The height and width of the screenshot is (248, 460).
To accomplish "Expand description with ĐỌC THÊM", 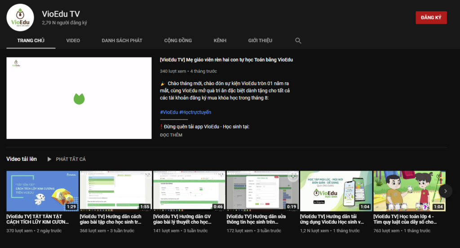I will tap(171, 135).
